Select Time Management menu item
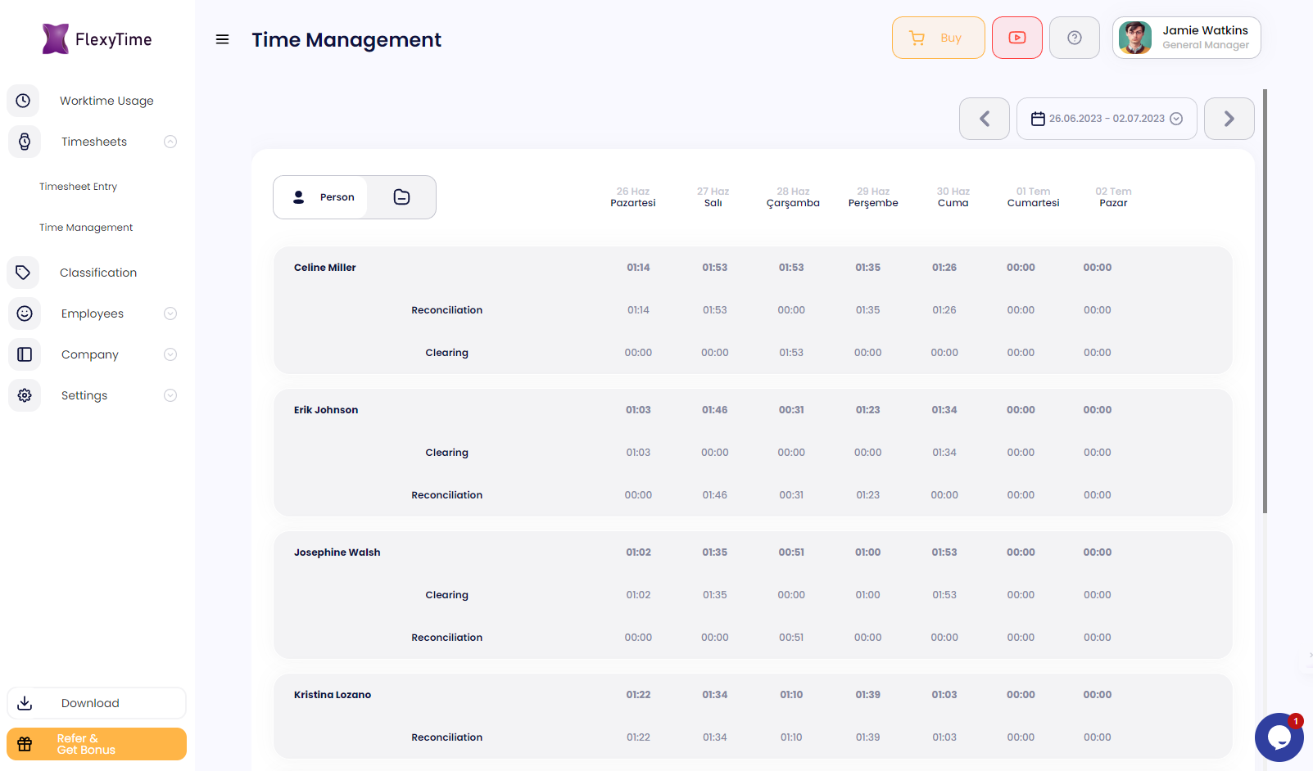The image size is (1313, 771). click(x=86, y=228)
